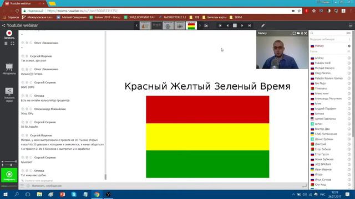Bookmark this page with the star icon
This screenshot has width=355, height=199.
299,11
